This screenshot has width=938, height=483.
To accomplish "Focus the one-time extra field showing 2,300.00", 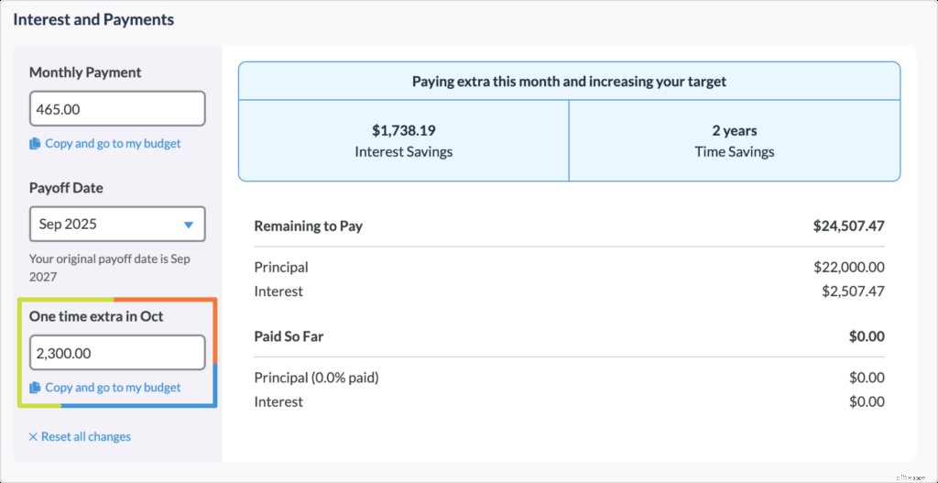I will (x=116, y=353).
